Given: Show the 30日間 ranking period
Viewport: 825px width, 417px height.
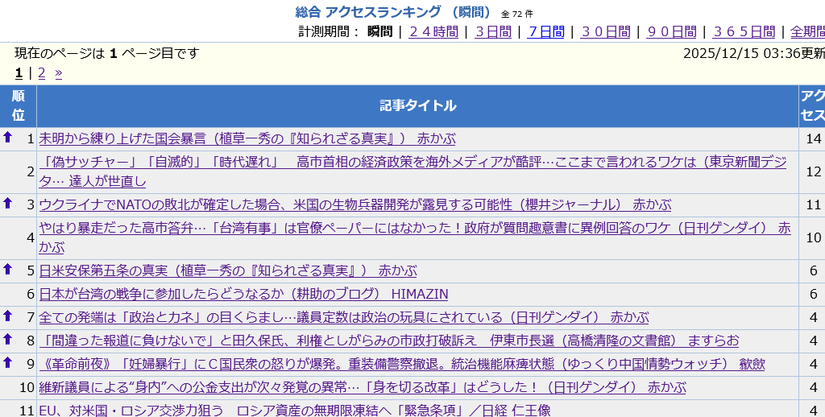Looking at the screenshot, I should pos(605,31).
